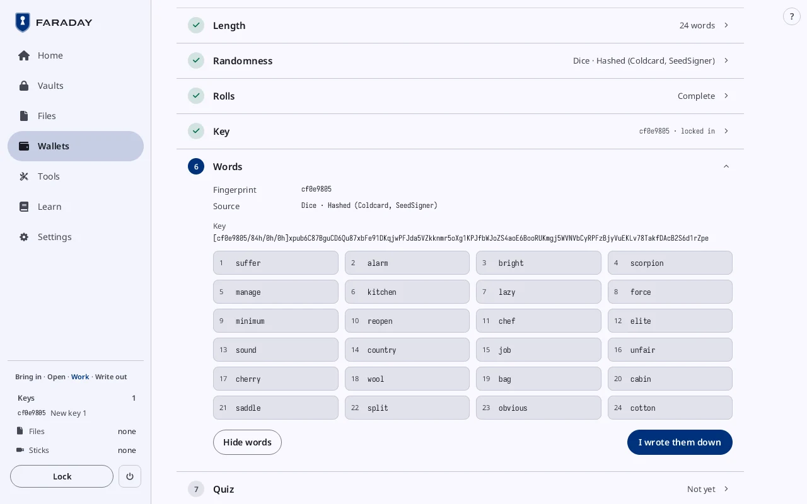The image size is (807, 504).
Task: Click the 24 words value
Action: coord(697,25)
